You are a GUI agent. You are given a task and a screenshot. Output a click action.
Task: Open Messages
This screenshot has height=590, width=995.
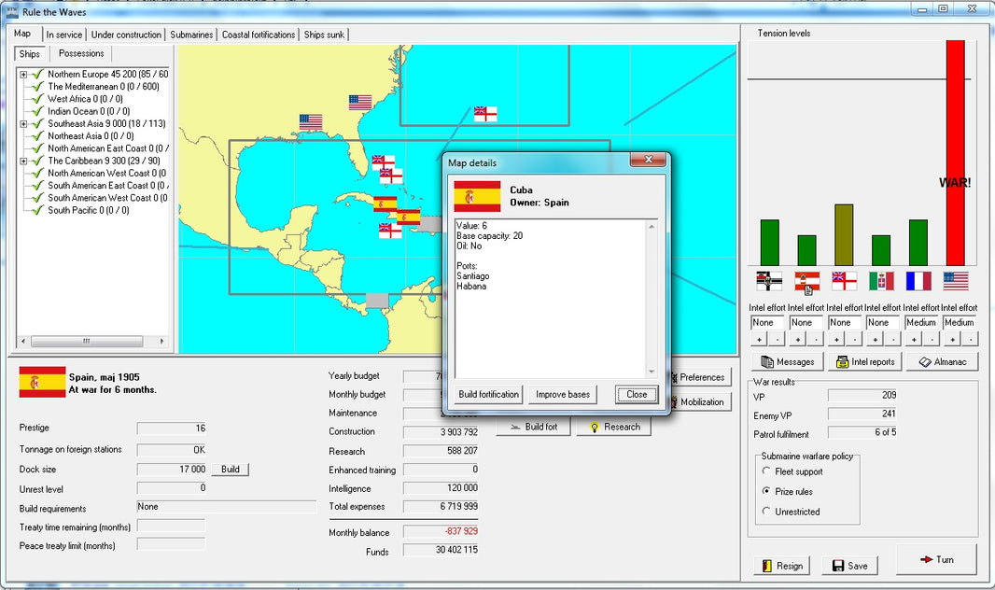pos(788,361)
